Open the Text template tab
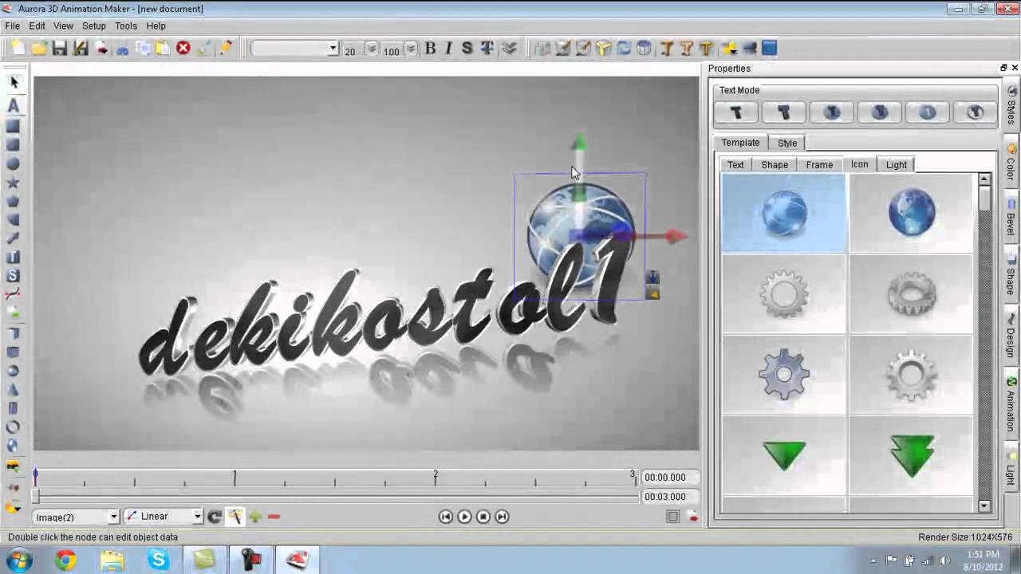This screenshot has width=1021, height=574. [x=735, y=165]
